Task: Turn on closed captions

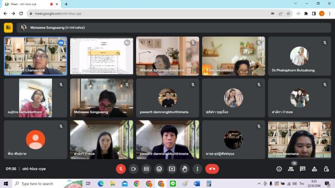Action: [x=146, y=169]
